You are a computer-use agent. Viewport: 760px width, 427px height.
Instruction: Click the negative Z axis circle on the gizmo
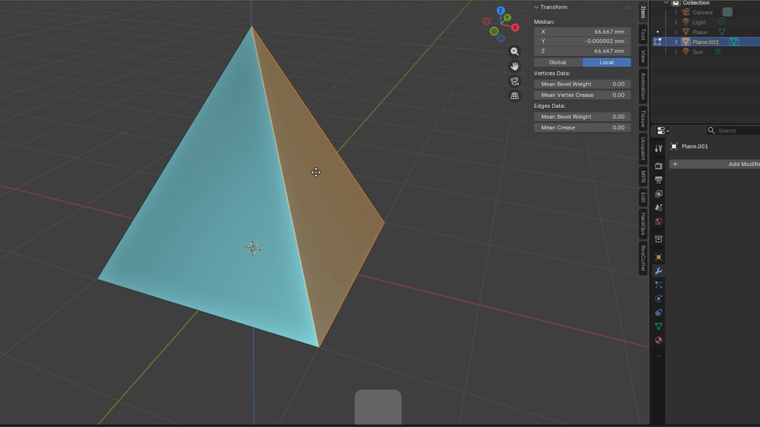(501, 39)
